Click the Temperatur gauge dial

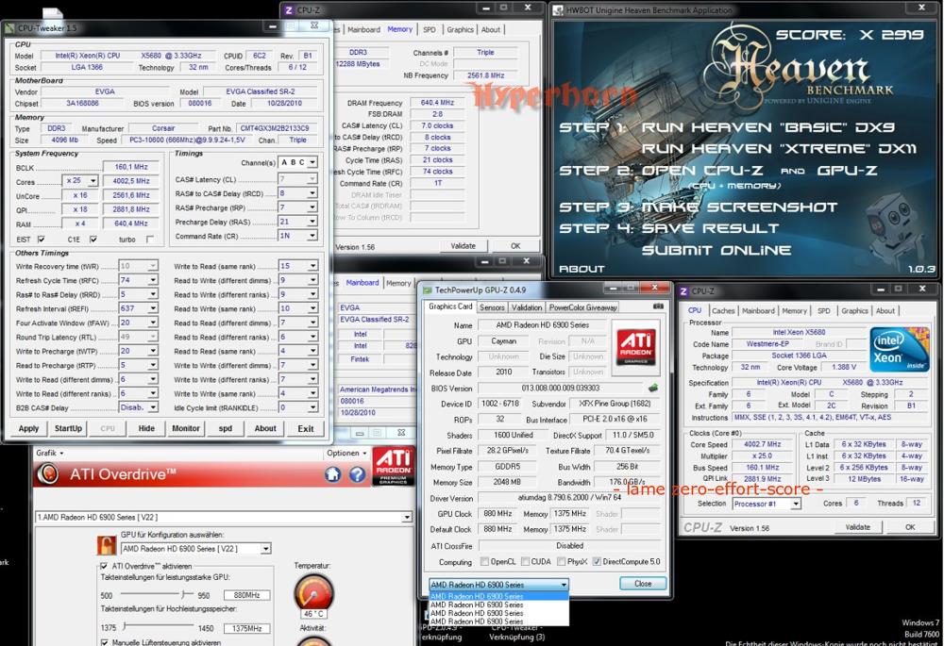[x=313, y=594]
